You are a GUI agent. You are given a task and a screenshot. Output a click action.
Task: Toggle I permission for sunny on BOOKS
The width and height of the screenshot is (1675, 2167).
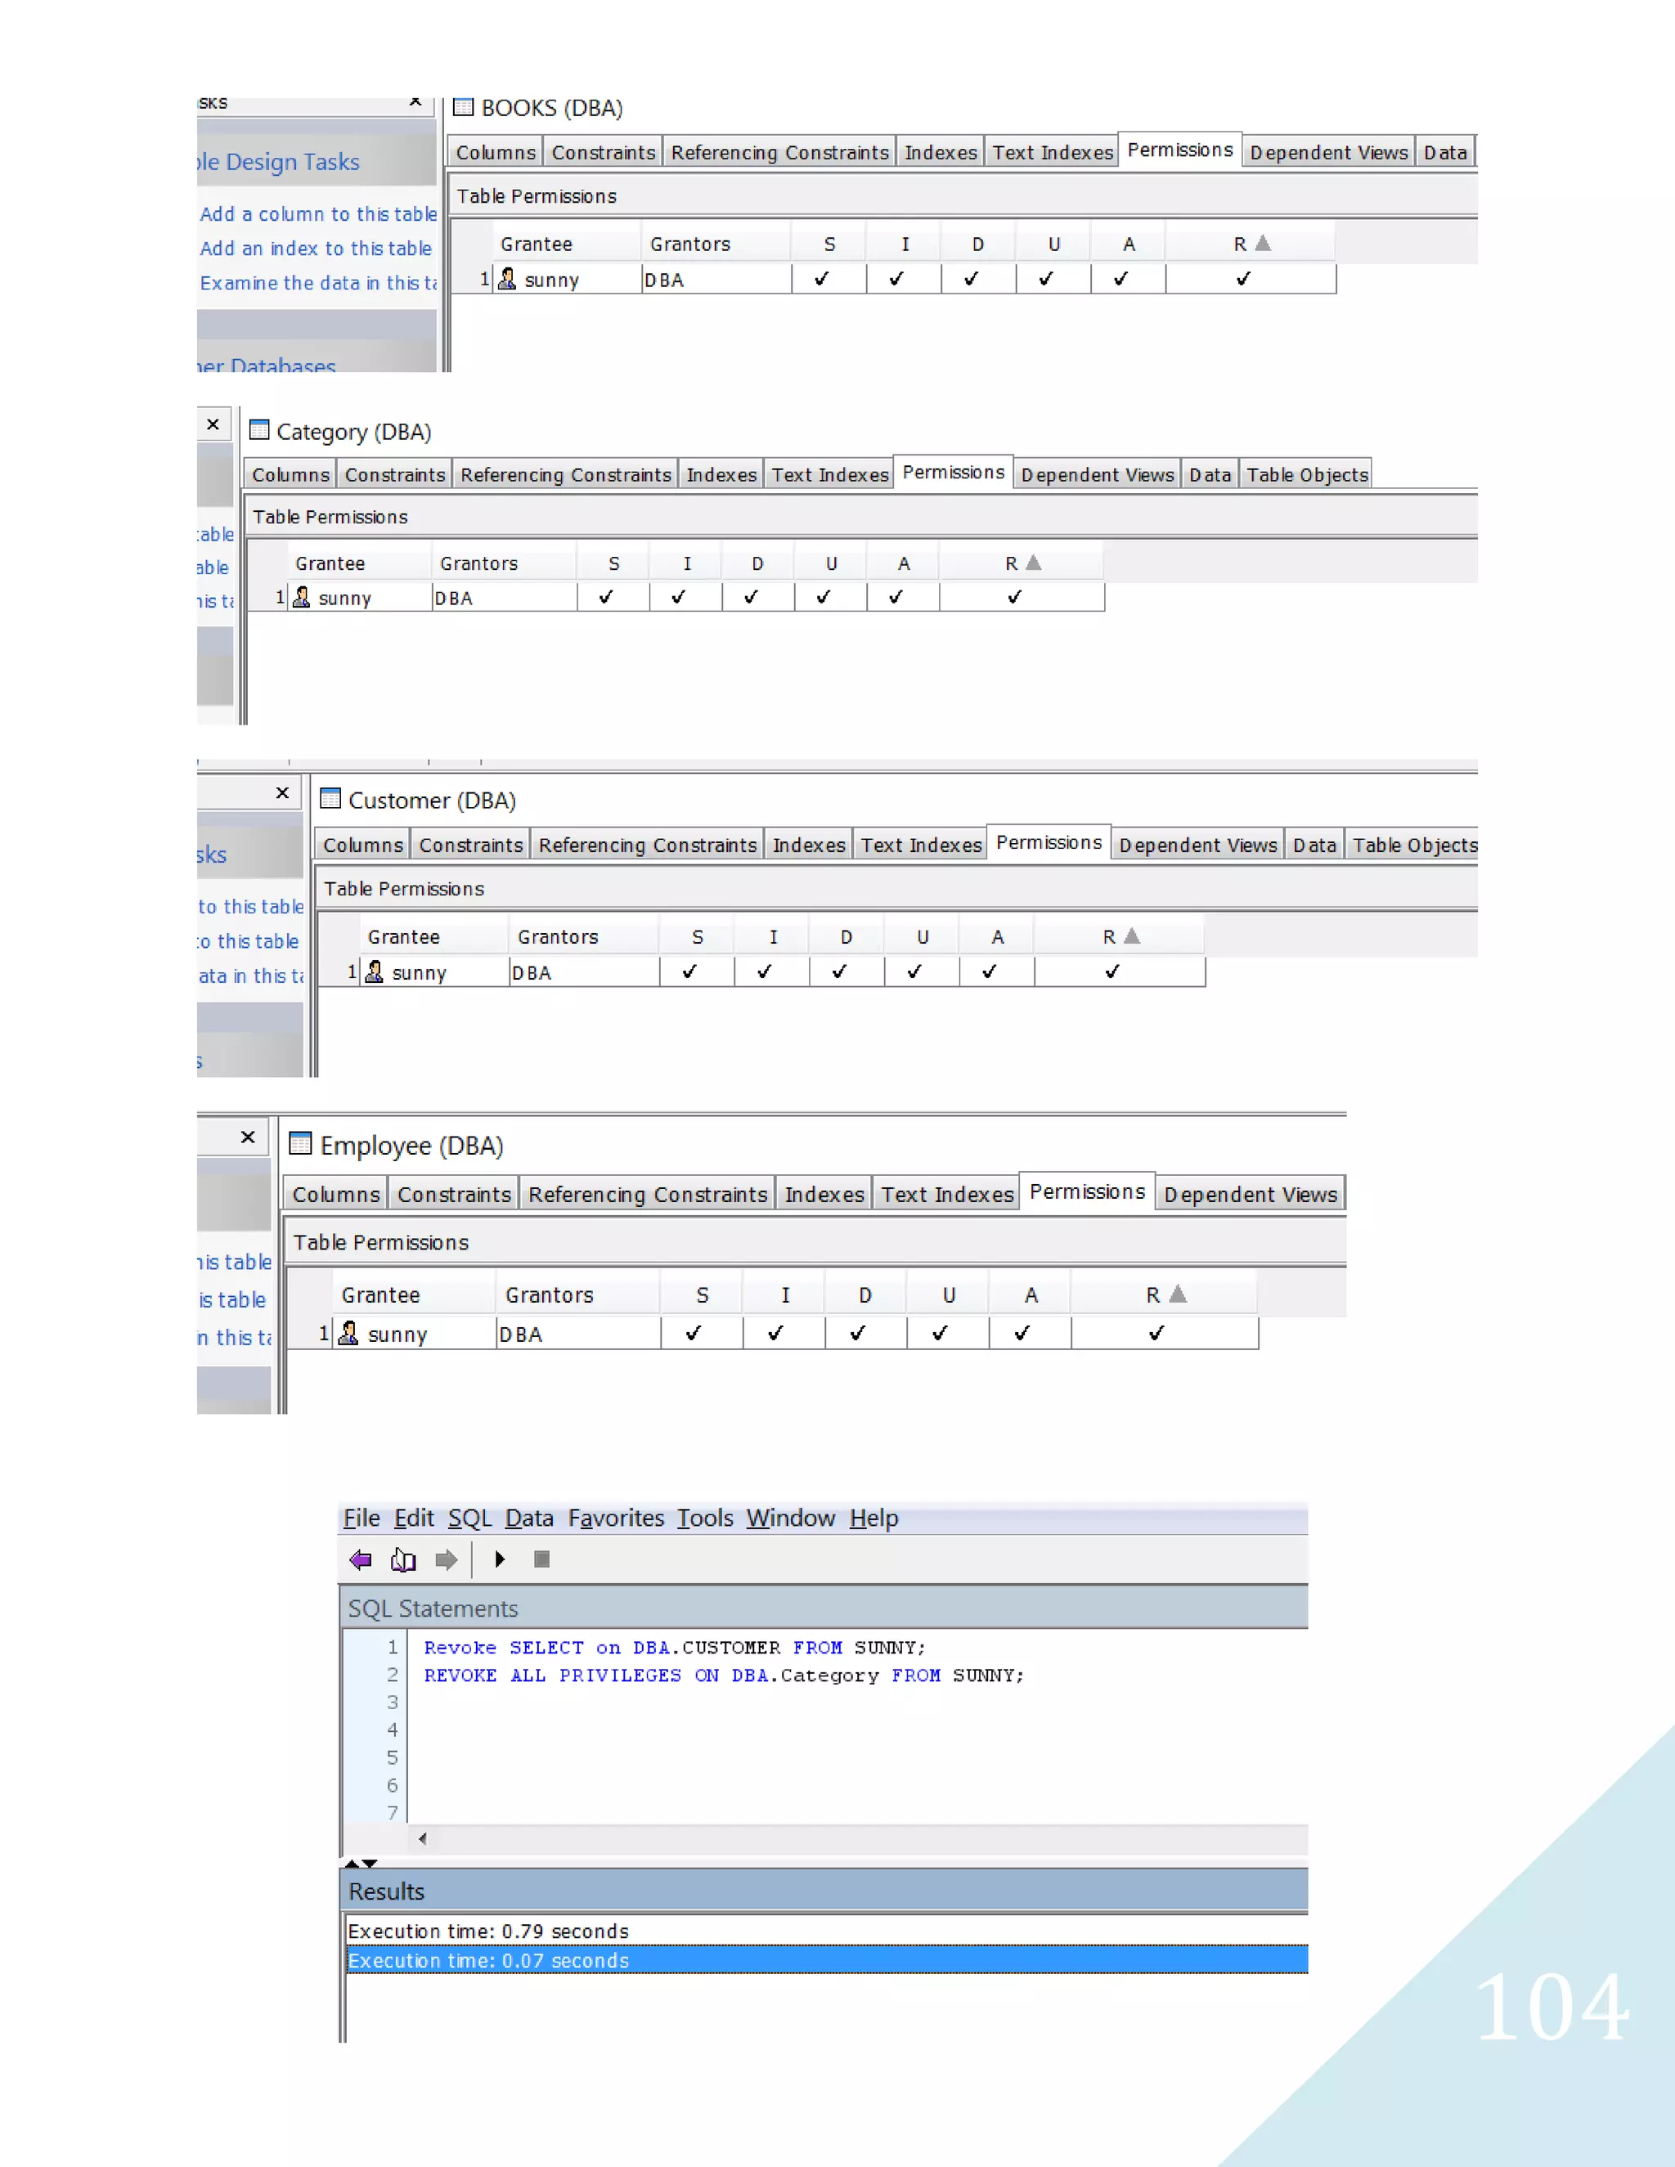pyautogui.click(x=897, y=279)
